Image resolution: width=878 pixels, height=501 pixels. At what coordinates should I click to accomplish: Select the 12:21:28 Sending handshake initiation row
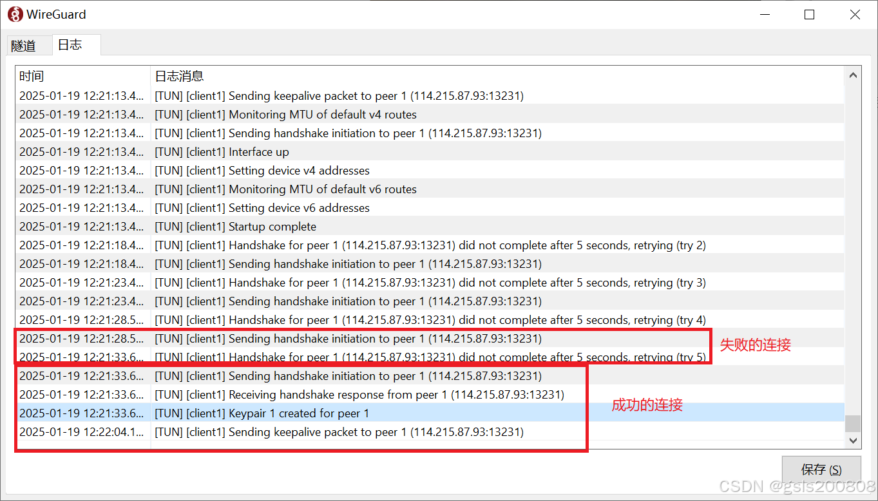[x=430, y=339]
